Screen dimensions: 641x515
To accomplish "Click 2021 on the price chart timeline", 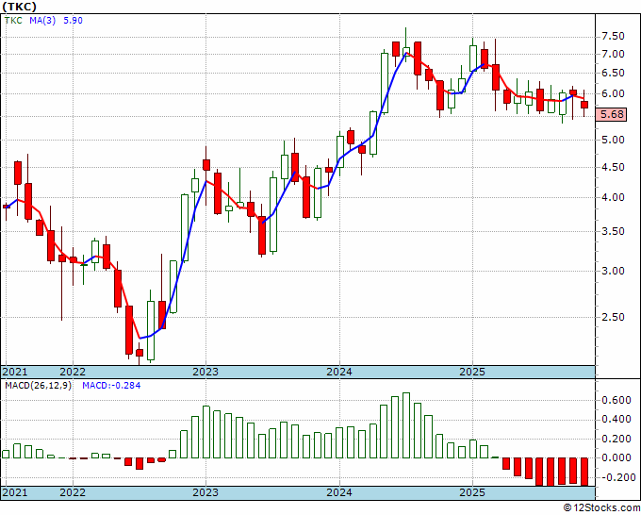I will point(15,372).
